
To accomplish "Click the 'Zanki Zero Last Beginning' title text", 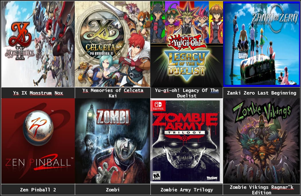I will [x=262, y=93].
